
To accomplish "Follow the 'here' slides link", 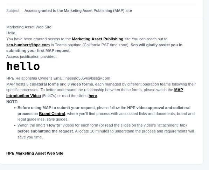I will coord(93,96).
